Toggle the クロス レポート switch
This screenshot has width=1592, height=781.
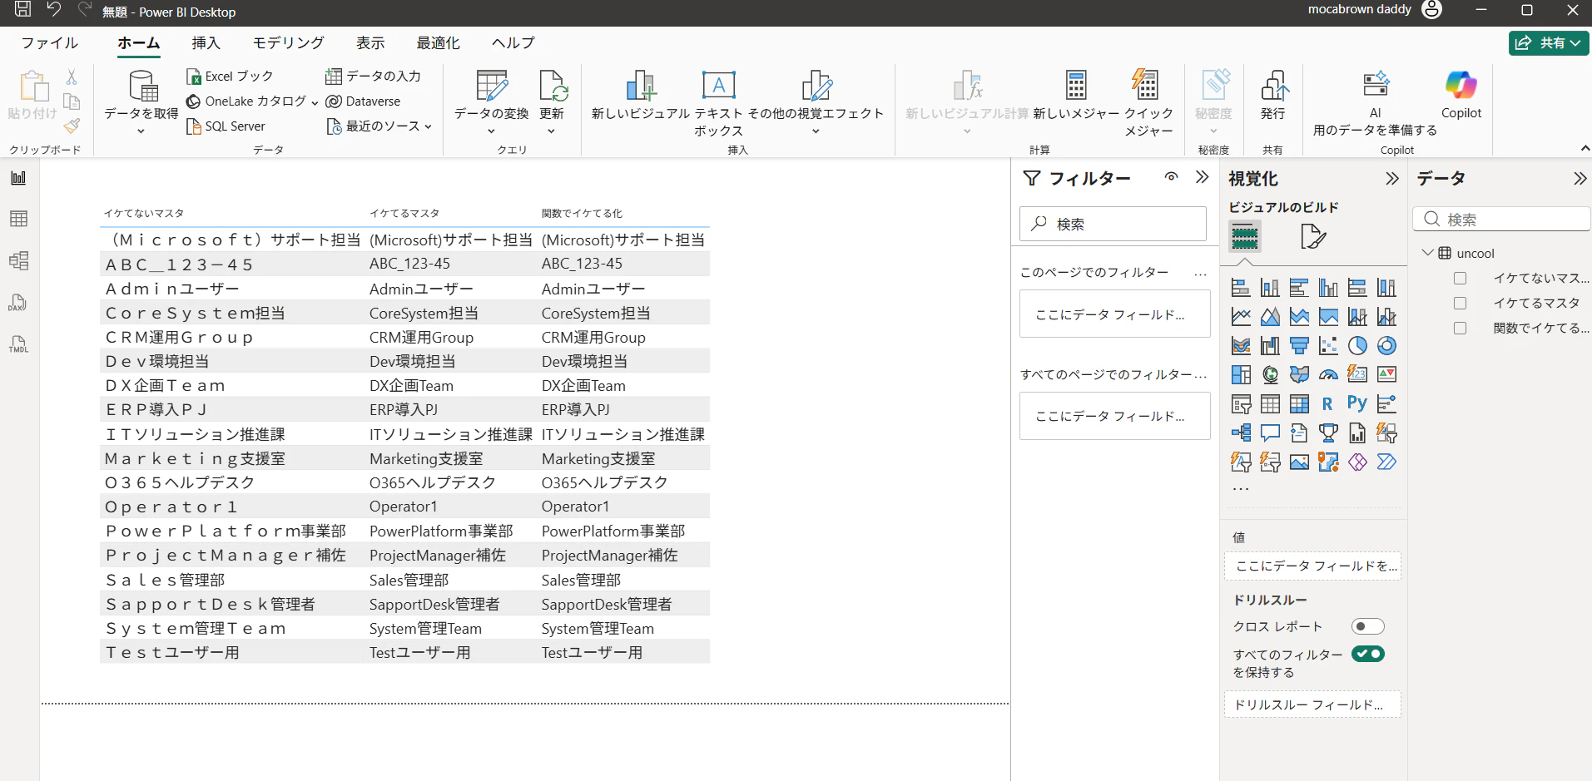coord(1368,626)
